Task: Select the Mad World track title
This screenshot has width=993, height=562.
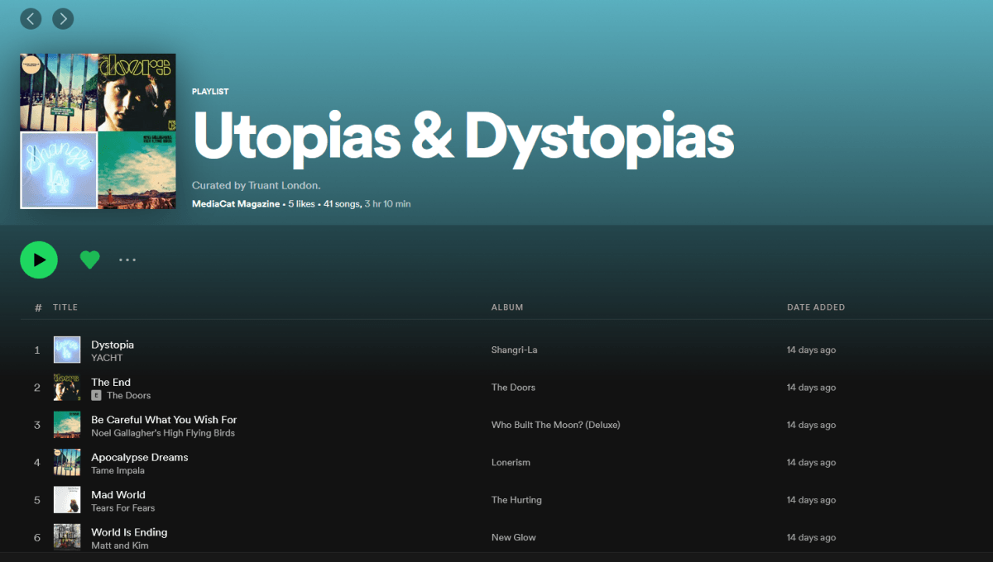Action: 118,494
